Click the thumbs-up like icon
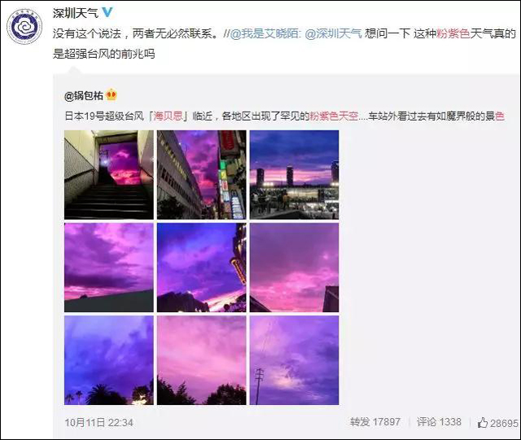The width and height of the screenshot is (521, 440). point(483,423)
